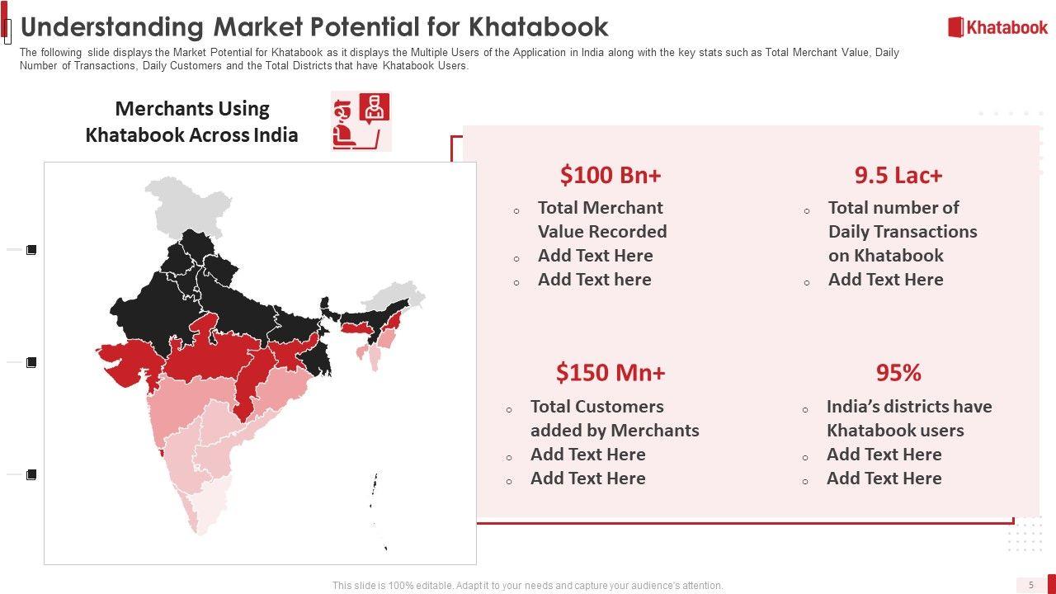This screenshot has height=594, width=1056.
Task: Select the "9.5 Lac+" statistic heading
Action: [x=898, y=175]
